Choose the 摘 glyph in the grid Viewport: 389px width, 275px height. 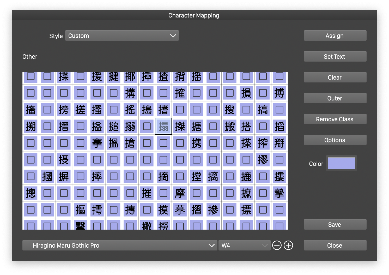point(163,177)
